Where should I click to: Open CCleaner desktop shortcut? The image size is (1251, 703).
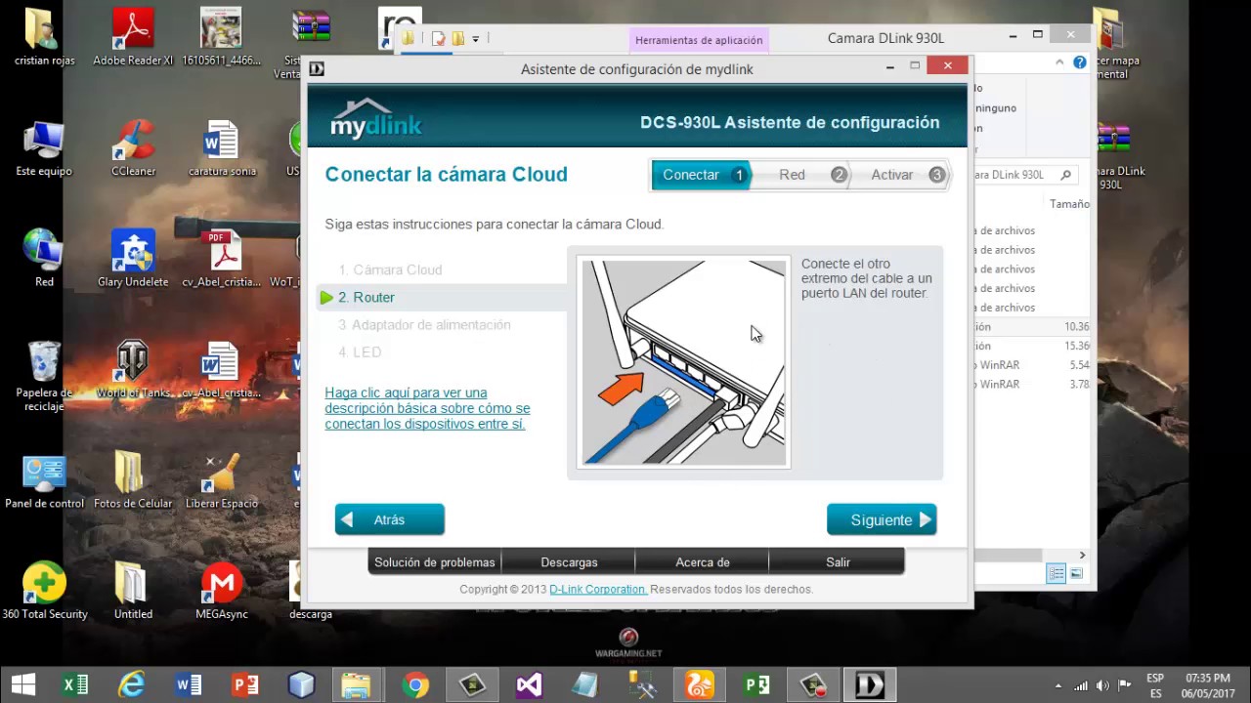pyautogui.click(x=133, y=148)
